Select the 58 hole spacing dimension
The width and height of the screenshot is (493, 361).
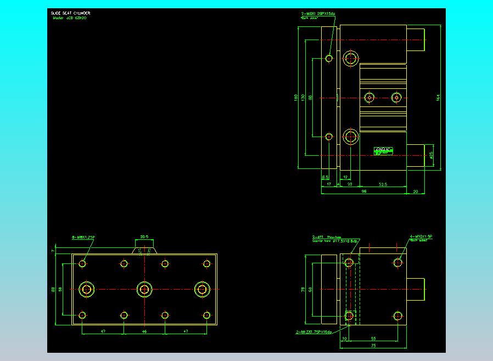61,289
